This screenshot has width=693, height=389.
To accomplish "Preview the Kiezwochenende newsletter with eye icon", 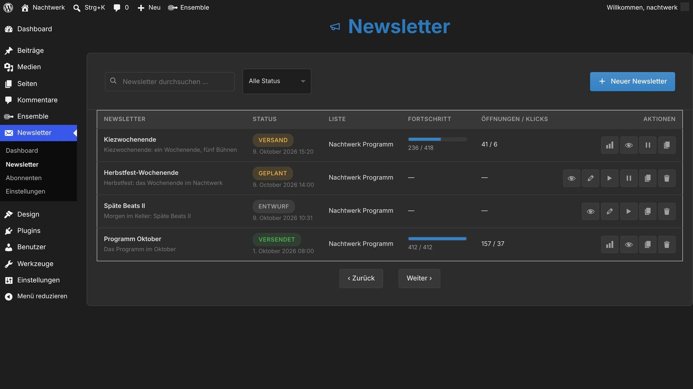I will pos(628,145).
